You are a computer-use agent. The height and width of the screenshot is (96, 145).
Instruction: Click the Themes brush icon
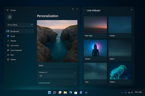click(x=8, y=41)
